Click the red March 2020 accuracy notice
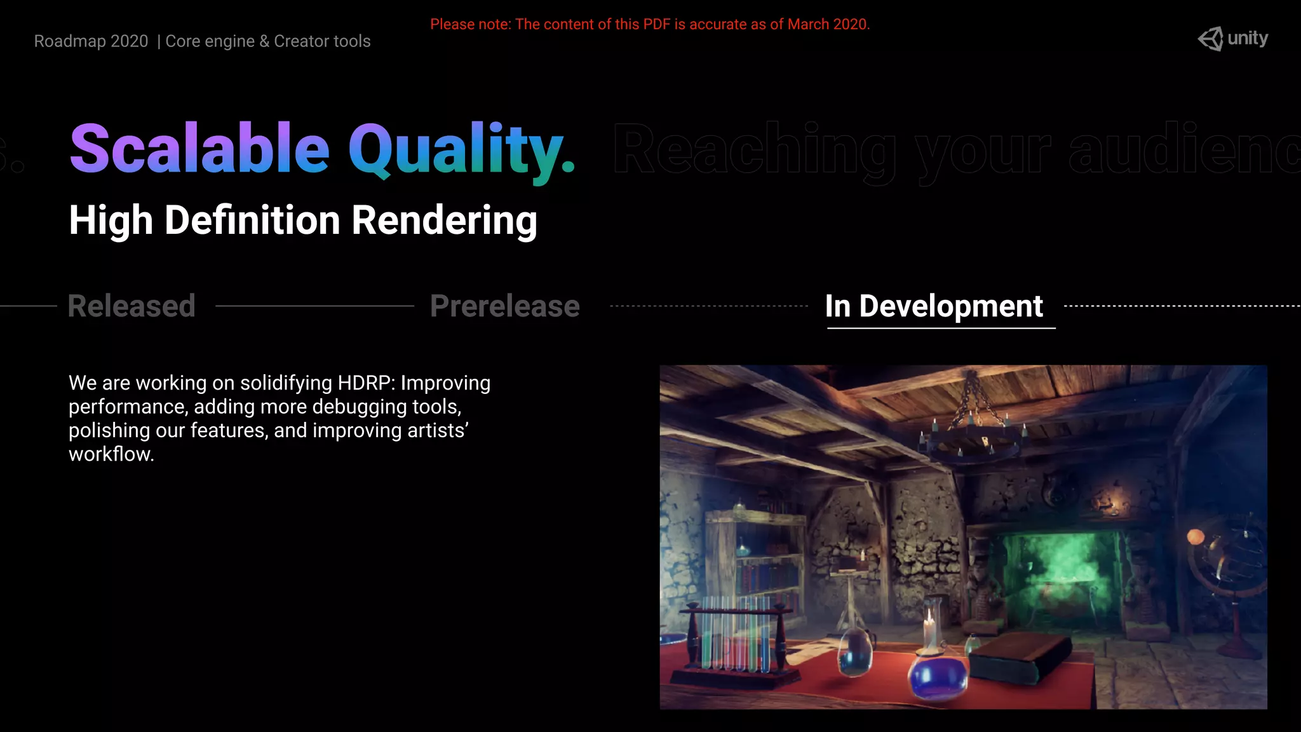 [x=650, y=24]
